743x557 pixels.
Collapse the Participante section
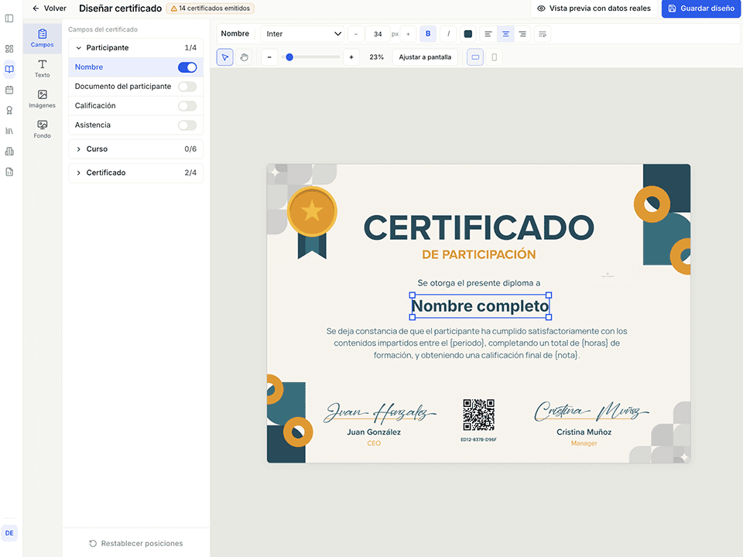click(136, 48)
